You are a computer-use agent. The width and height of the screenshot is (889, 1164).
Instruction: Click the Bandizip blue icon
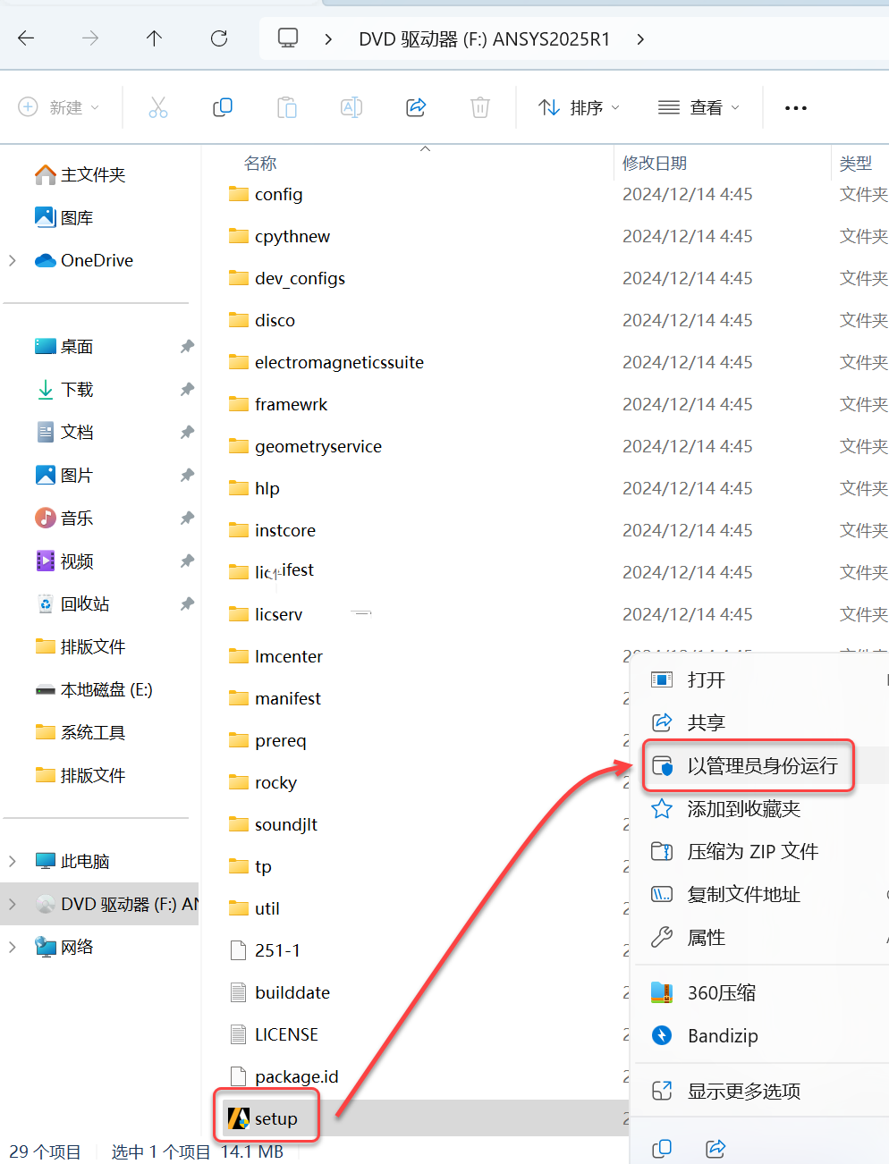coord(662,1035)
